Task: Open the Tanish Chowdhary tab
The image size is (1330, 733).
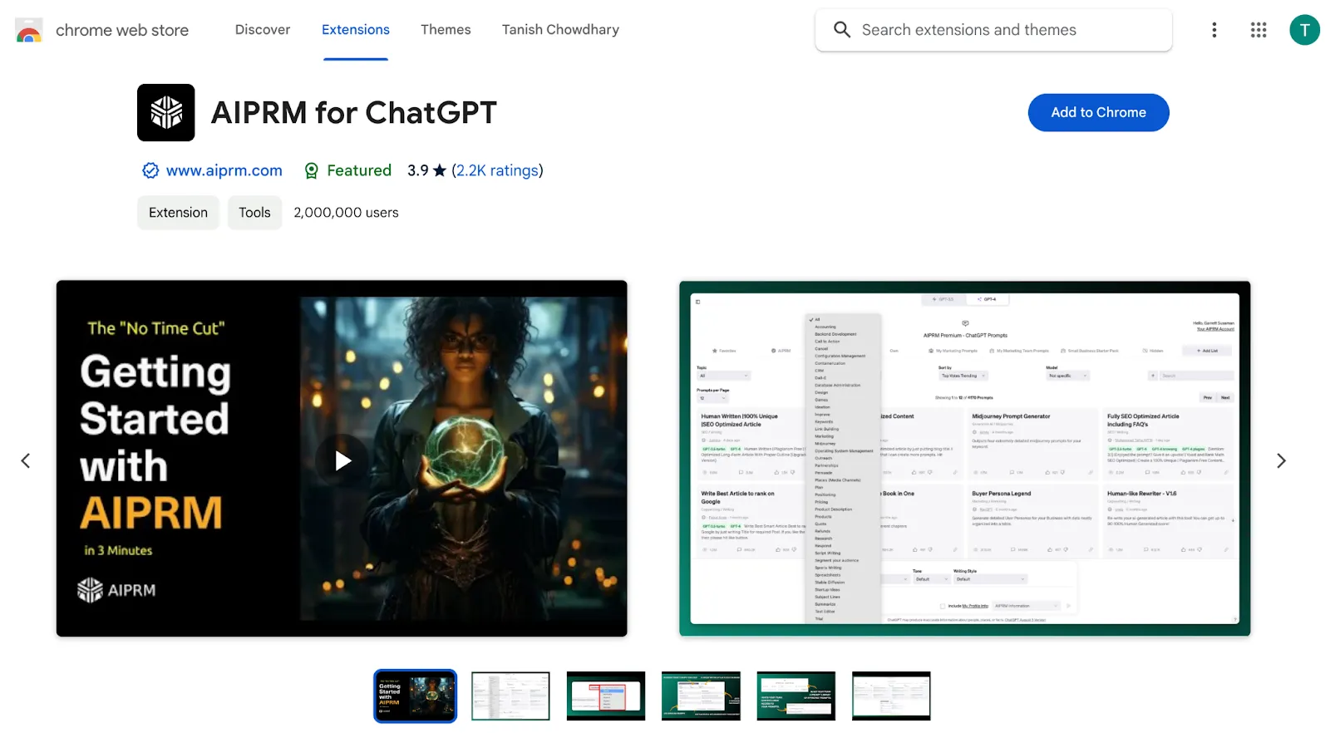Action: (560, 30)
